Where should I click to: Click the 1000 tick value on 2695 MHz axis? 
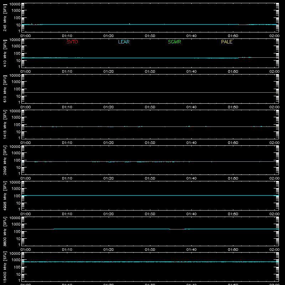[x=16, y=153]
